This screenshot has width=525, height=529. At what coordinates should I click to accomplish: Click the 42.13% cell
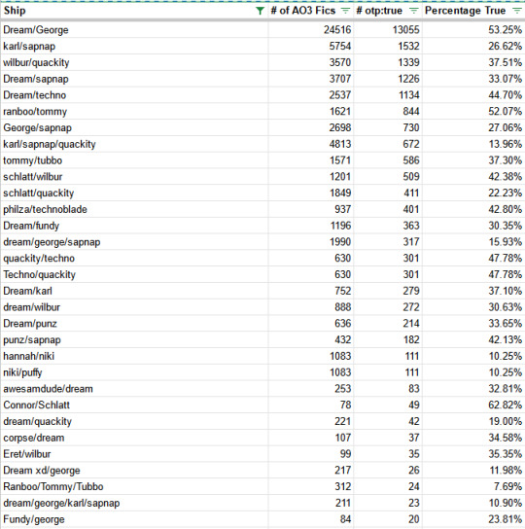point(473,339)
